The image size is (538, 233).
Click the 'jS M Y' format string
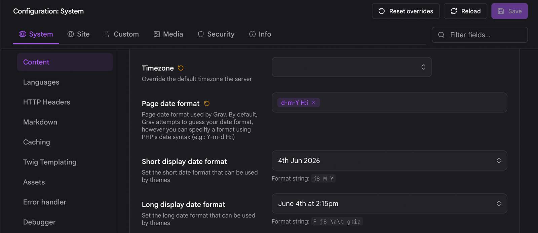[323, 179]
